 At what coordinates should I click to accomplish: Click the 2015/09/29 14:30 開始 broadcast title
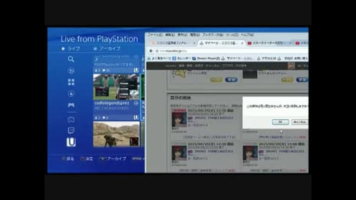point(211,144)
